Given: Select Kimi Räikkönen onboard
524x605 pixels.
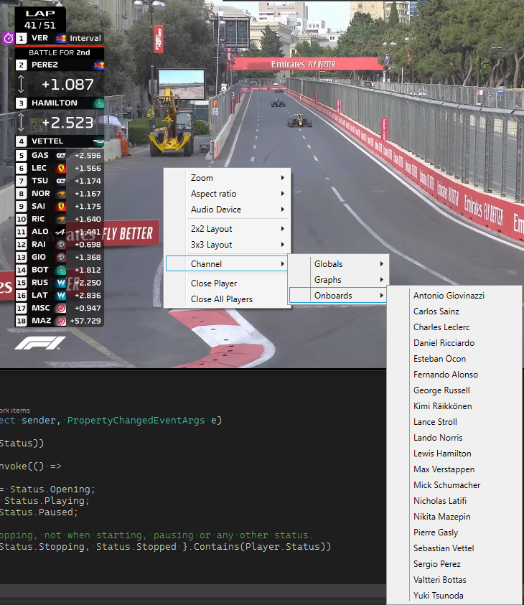Looking at the screenshot, I should 454,406.
